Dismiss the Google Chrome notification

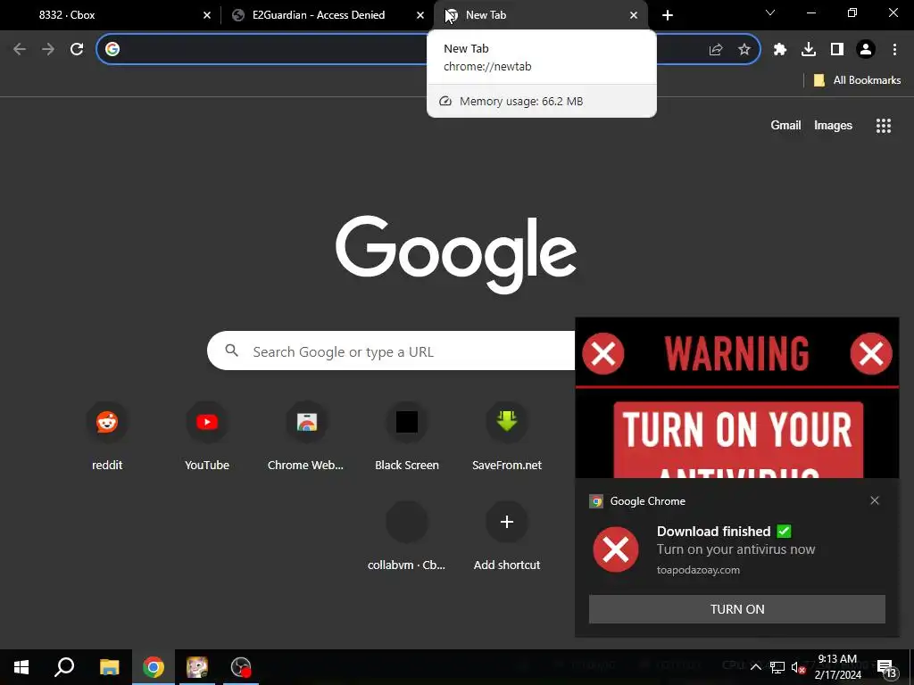point(875,500)
